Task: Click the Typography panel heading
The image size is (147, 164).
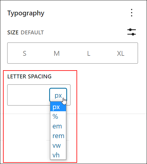Action: point(26,13)
